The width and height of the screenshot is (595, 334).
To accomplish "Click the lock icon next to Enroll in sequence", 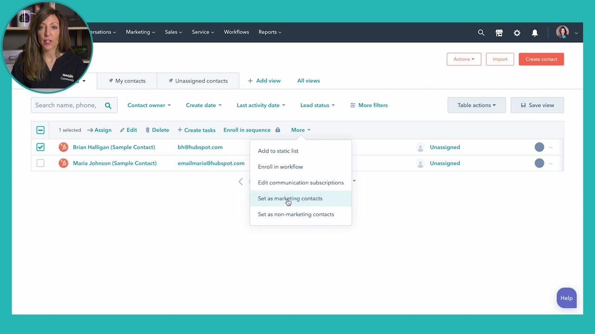I will (x=278, y=130).
